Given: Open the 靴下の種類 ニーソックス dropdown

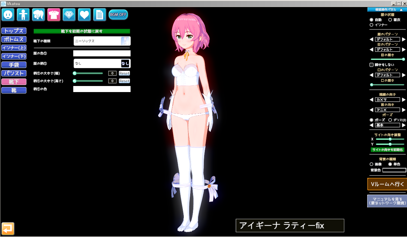Looking at the screenshot, I should [102, 41].
